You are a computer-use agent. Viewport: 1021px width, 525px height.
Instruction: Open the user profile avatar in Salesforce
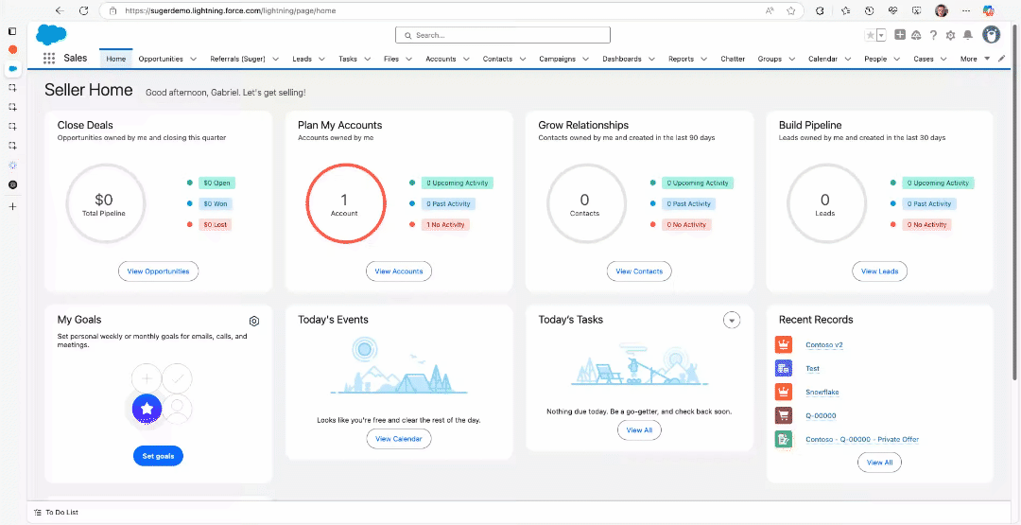991,34
